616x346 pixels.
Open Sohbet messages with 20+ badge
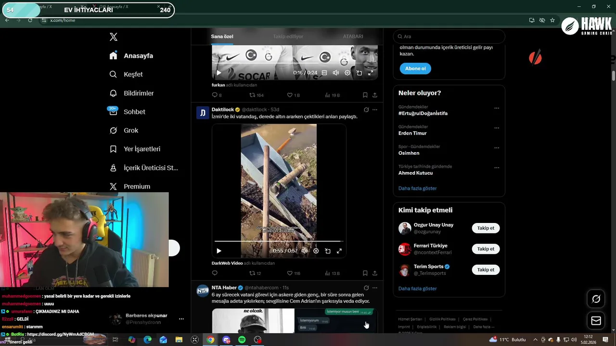(x=127, y=111)
